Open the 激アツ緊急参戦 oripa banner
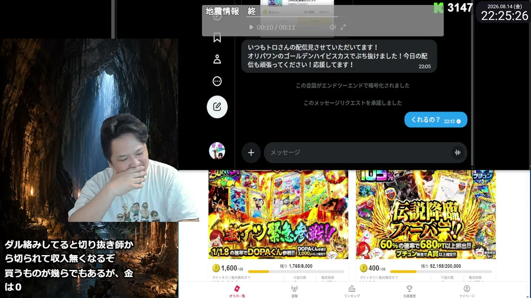The height and width of the screenshot is (298, 531). [x=278, y=214]
